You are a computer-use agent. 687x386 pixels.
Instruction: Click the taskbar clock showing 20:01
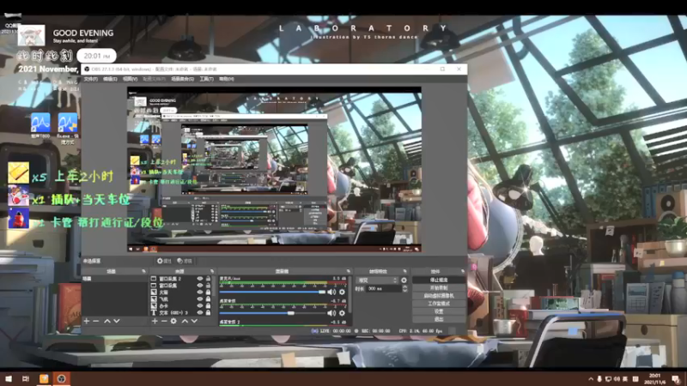pos(655,379)
